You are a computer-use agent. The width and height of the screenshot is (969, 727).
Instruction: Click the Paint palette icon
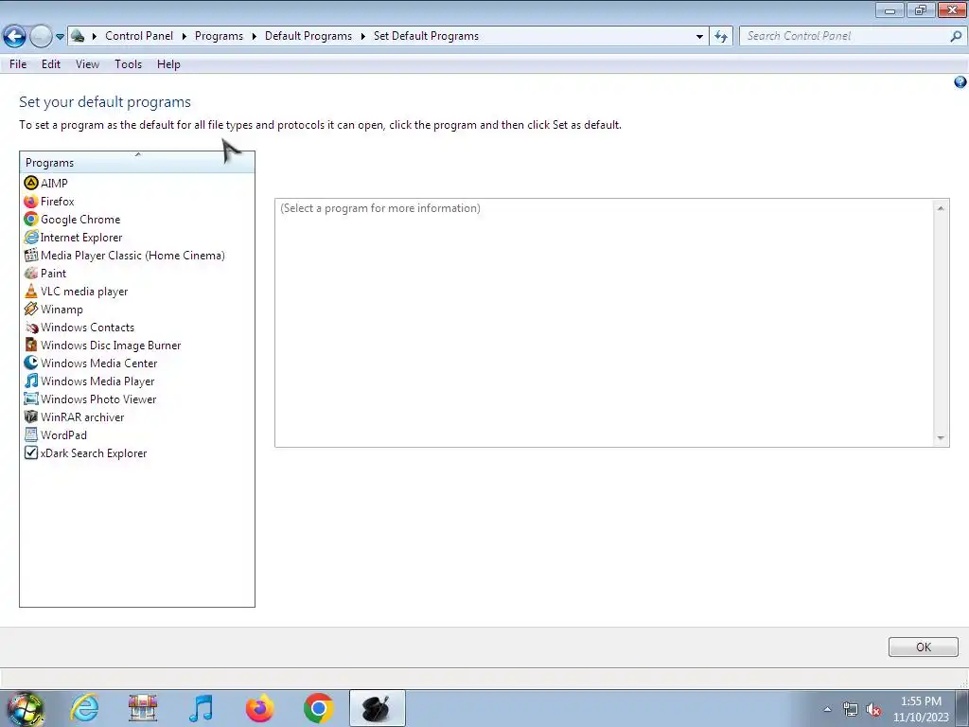tap(31, 273)
